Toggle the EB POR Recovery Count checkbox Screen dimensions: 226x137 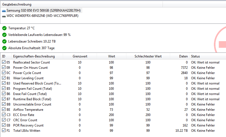(x=4, y=125)
